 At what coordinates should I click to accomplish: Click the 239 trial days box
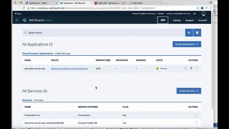click(x=162, y=20)
